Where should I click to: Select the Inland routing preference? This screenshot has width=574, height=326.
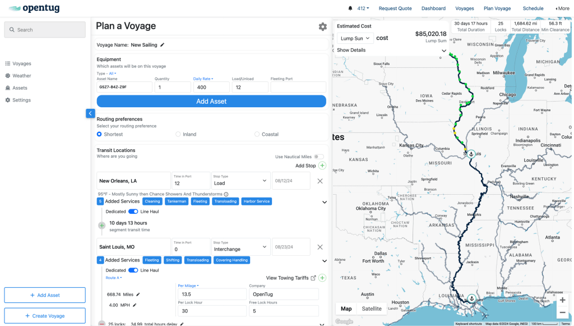pyautogui.click(x=178, y=134)
